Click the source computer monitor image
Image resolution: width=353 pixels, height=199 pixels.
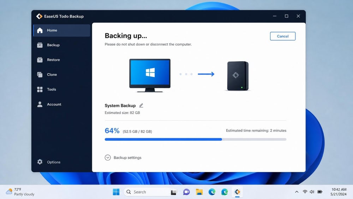pos(150,75)
